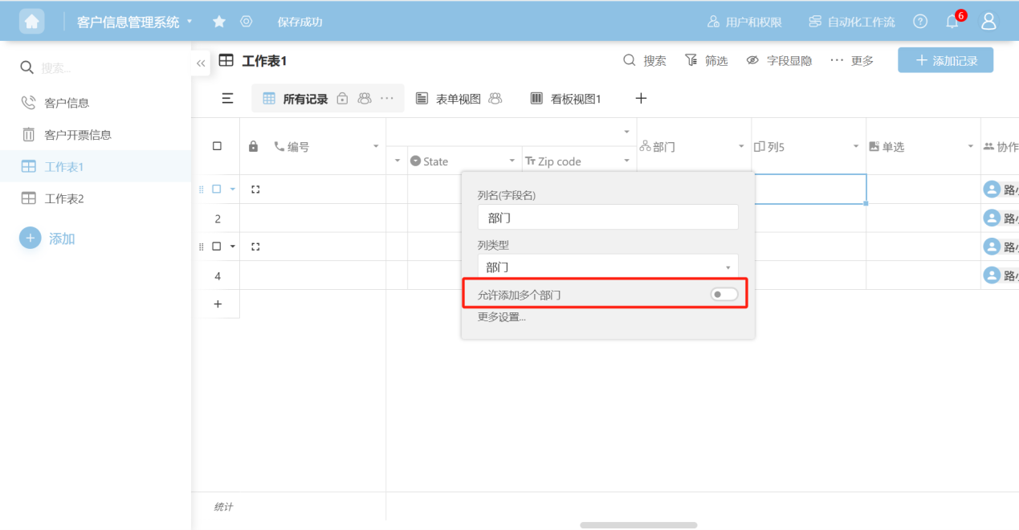Screen dimensions: 1019x530
Task: Open the column type dropdown
Action: 607,267
